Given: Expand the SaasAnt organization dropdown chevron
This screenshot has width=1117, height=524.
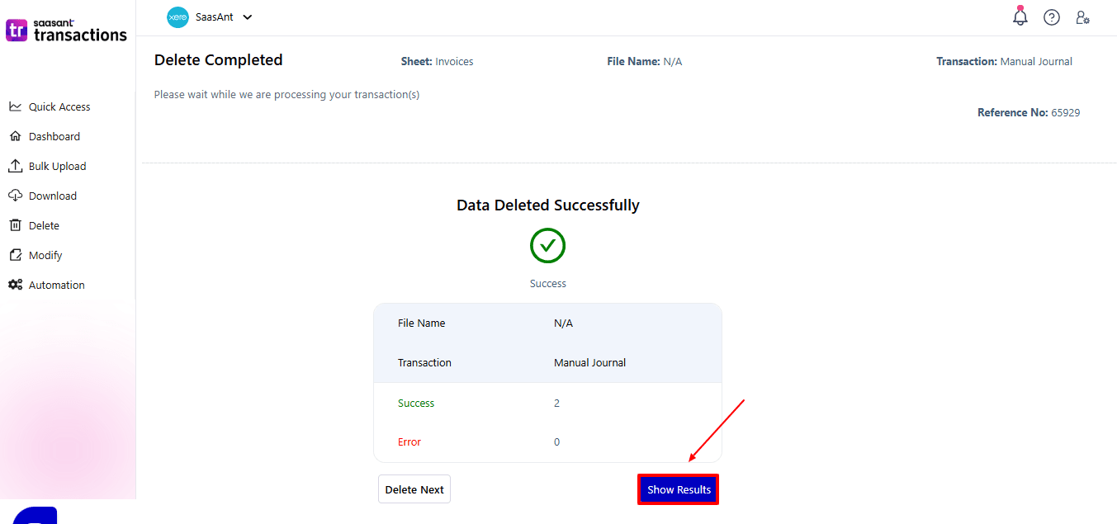Looking at the screenshot, I should click(x=248, y=17).
